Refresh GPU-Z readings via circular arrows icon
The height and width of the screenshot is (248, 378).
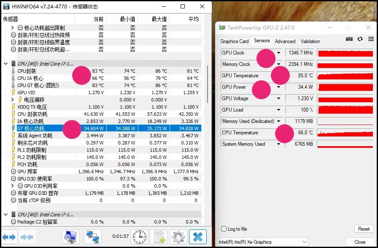pyautogui.click(x=360, y=38)
